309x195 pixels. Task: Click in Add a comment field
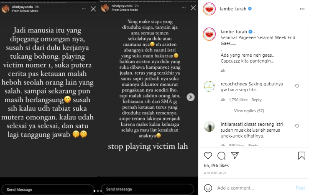[x=255, y=188]
